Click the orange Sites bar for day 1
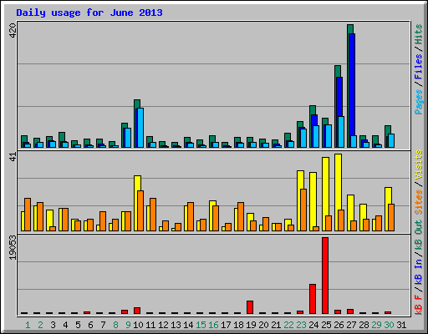Screen dimensions: 428x334 coord(28,215)
